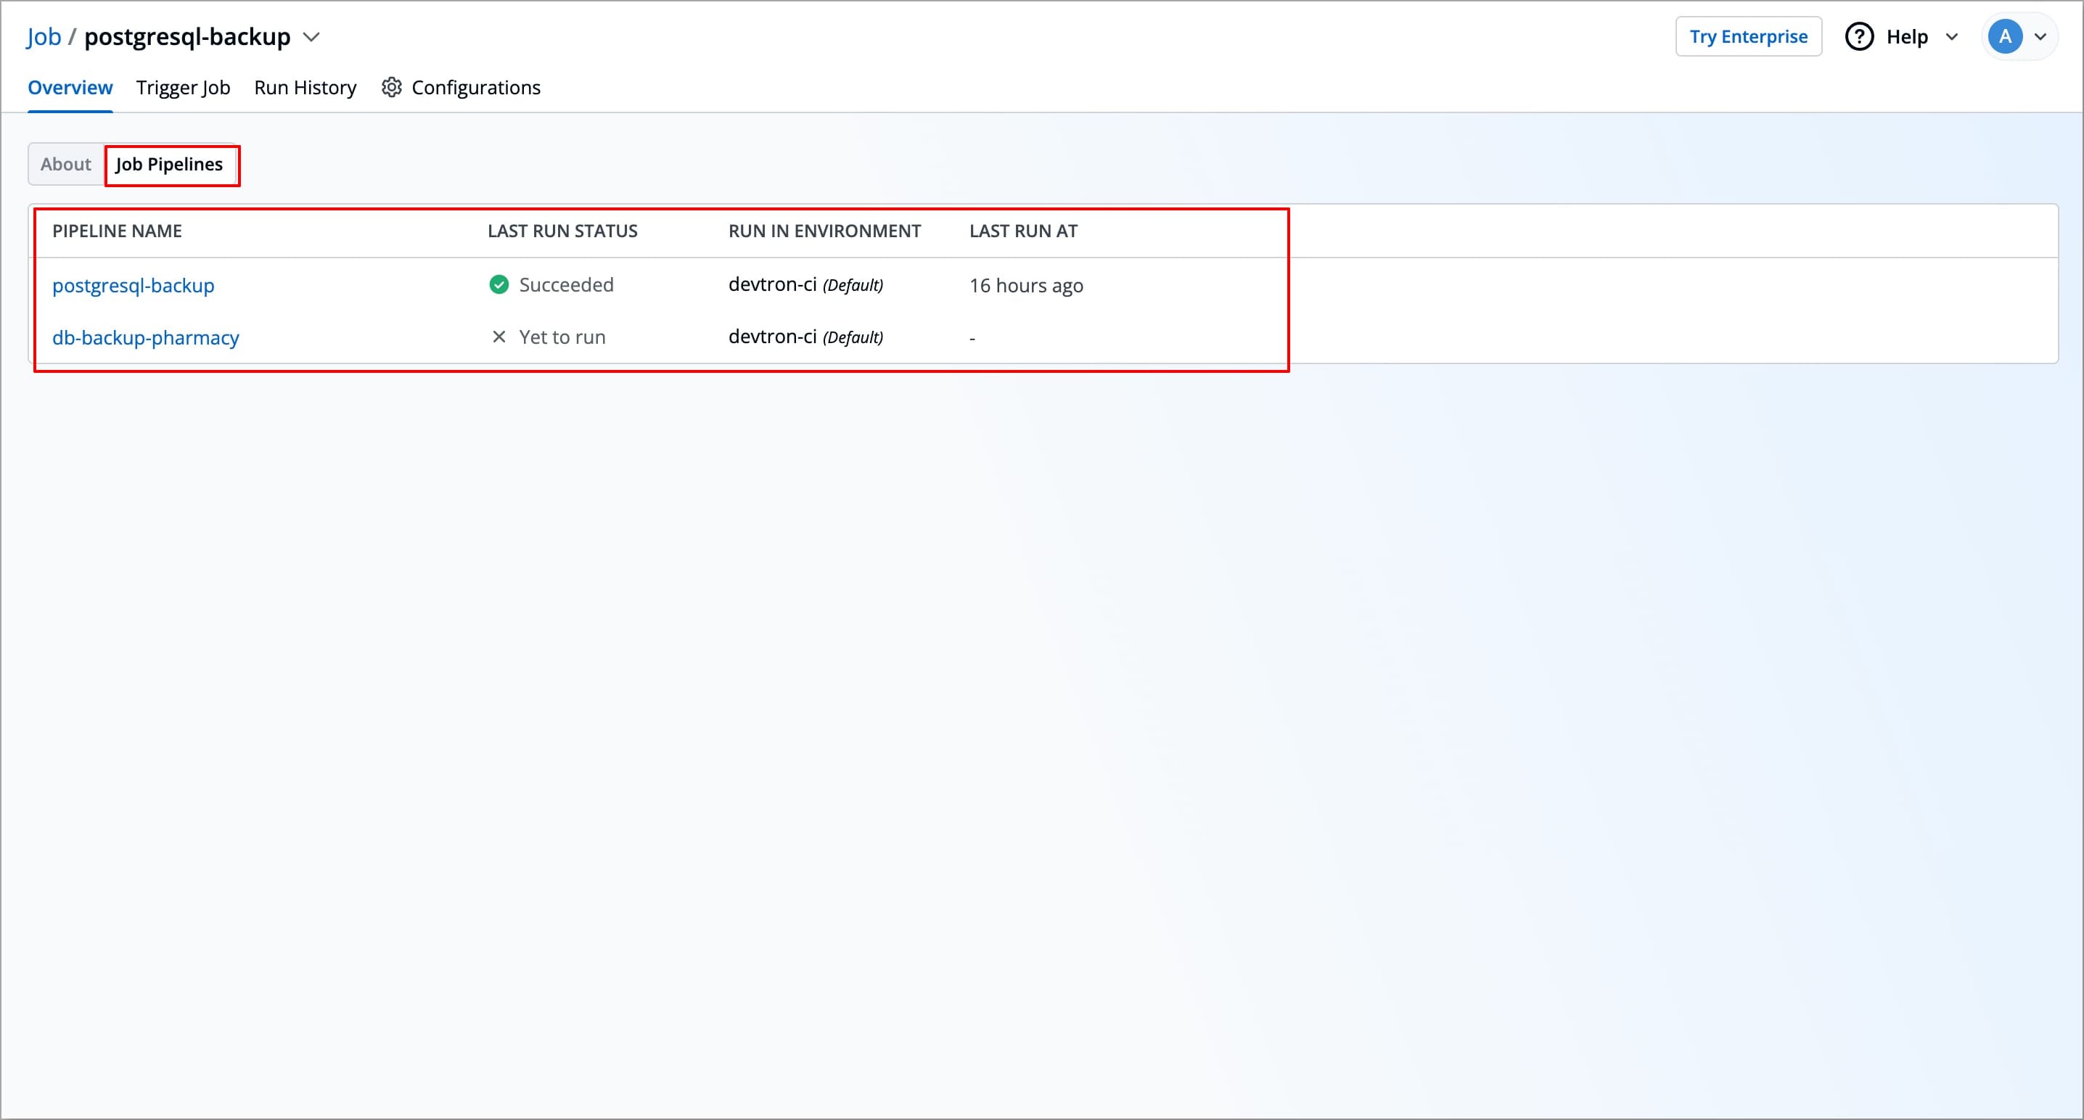Switch to the About sub-tab

pyautogui.click(x=65, y=164)
